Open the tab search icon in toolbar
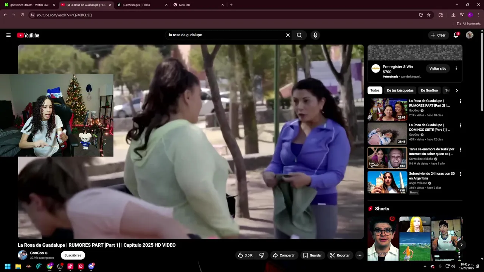Screen dimensions: 484x272 [x=441, y=15]
